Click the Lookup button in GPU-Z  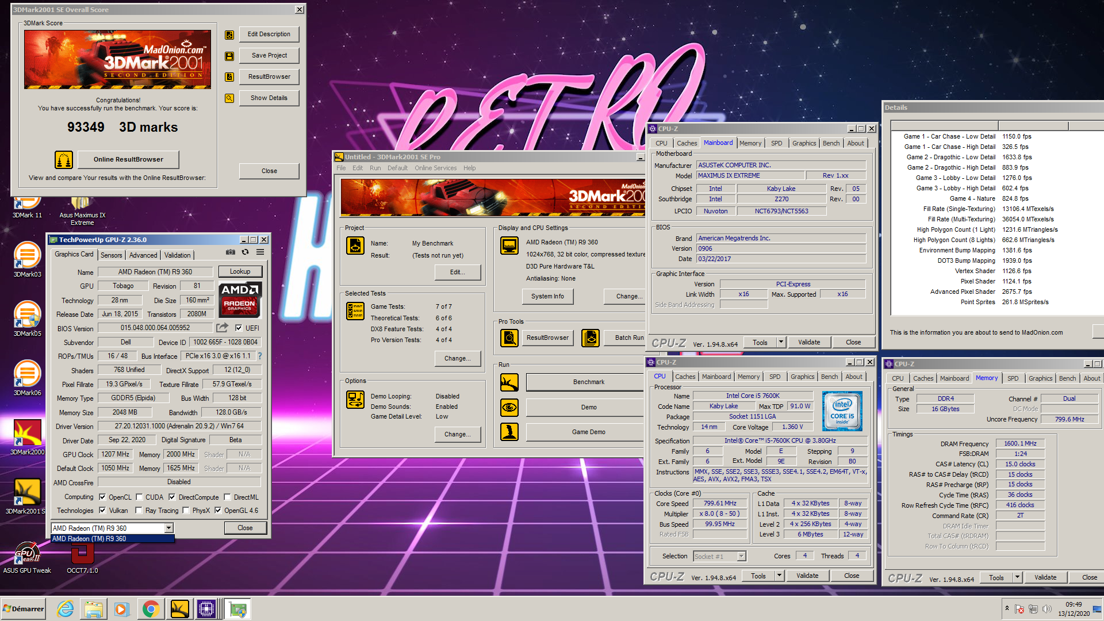[x=240, y=271]
